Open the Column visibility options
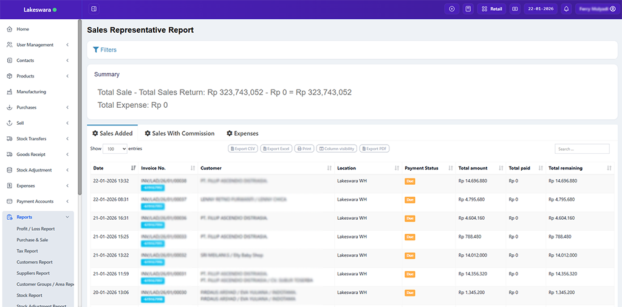Image resolution: width=622 pixels, height=307 pixels. pos(337,148)
